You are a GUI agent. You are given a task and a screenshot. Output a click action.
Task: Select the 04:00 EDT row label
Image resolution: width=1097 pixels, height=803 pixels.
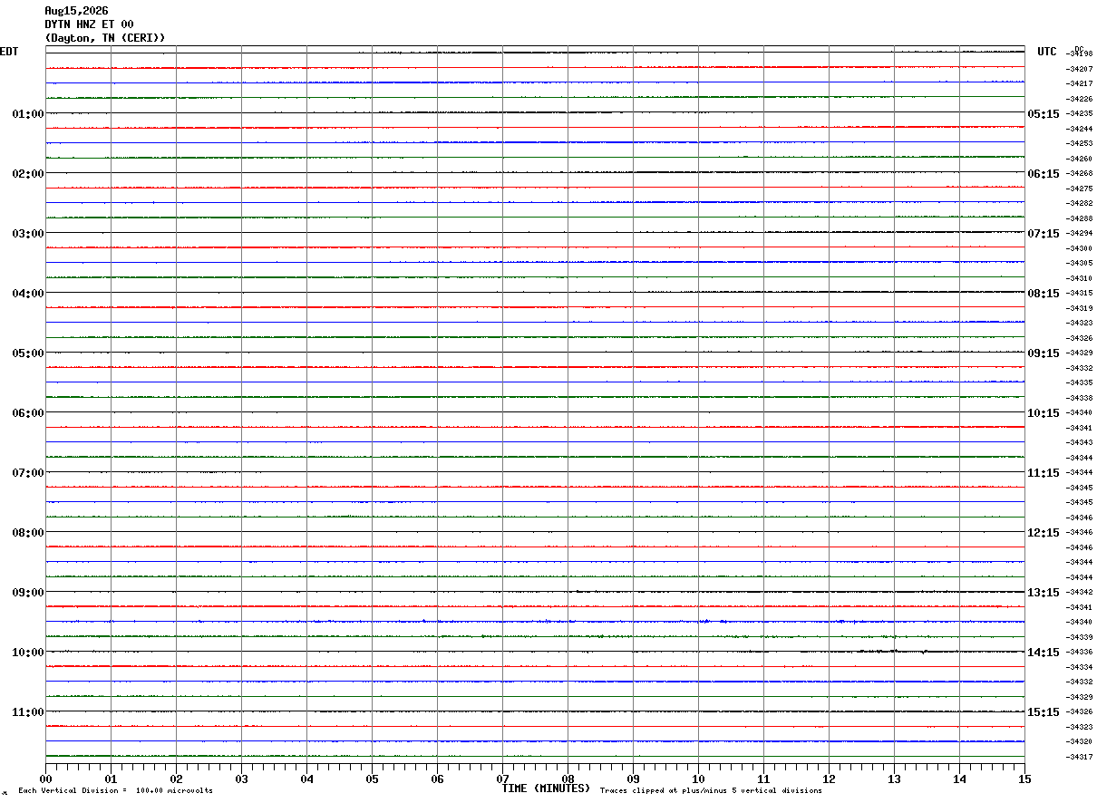(x=28, y=293)
